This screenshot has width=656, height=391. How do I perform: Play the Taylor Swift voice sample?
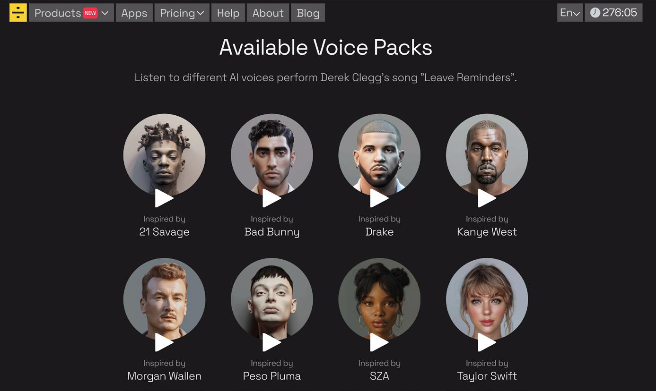point(487,342)
